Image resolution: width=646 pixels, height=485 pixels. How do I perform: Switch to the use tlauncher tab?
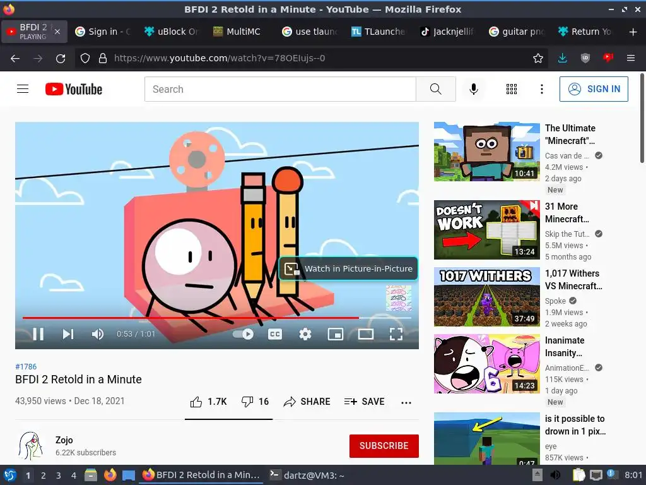[x=310, y=32]
